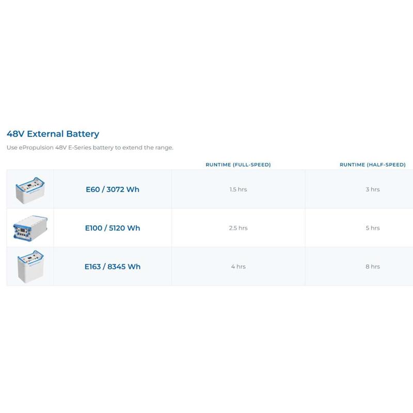Click the 3072 Wh capacity text
Viewport: 413px width, 413px height.
123,189
